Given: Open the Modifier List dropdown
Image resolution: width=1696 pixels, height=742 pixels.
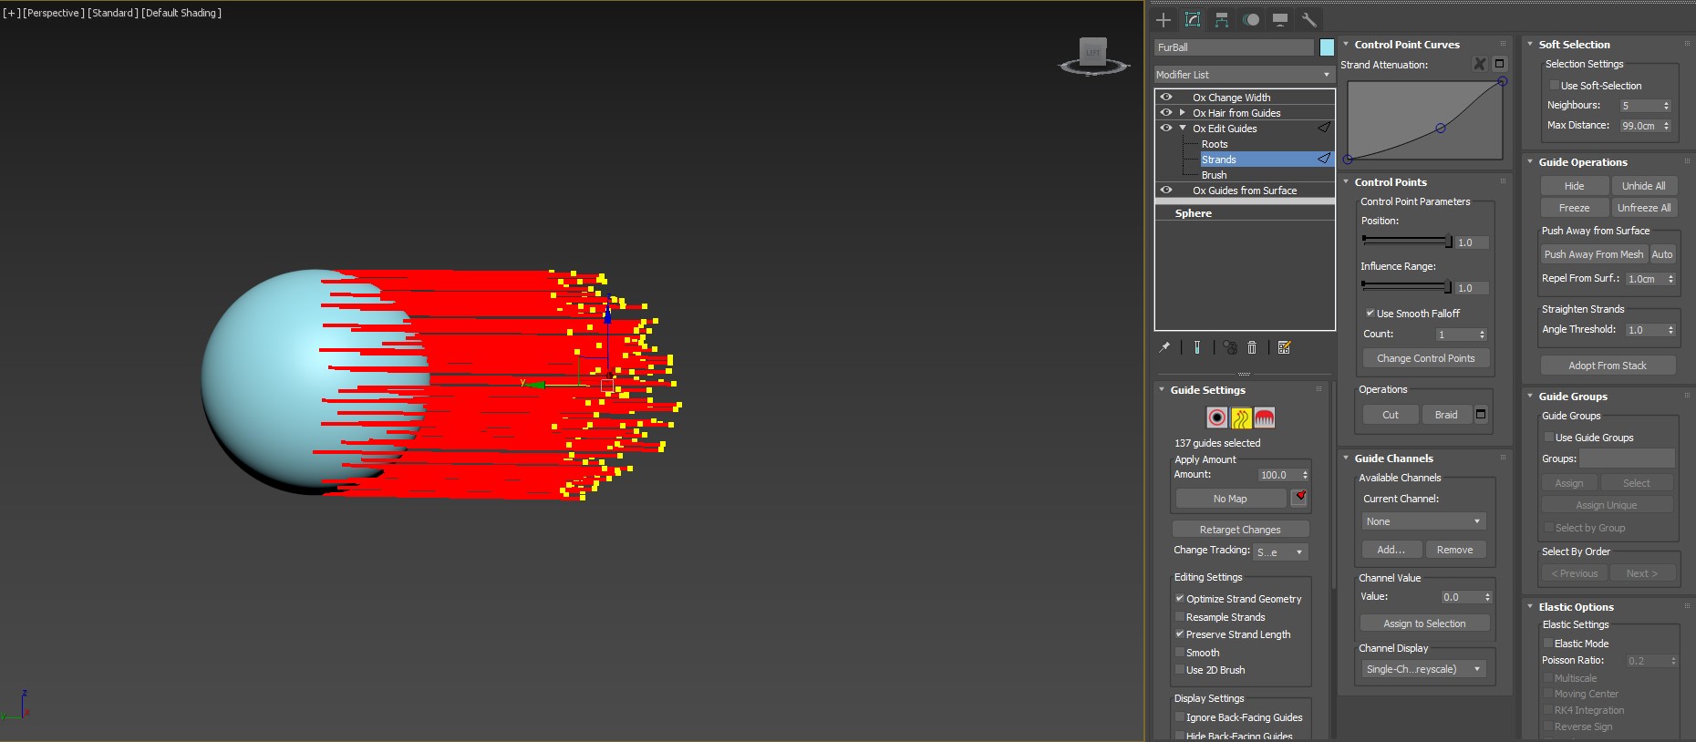Looking at the screenshot, I should [x=1243, y=75].
